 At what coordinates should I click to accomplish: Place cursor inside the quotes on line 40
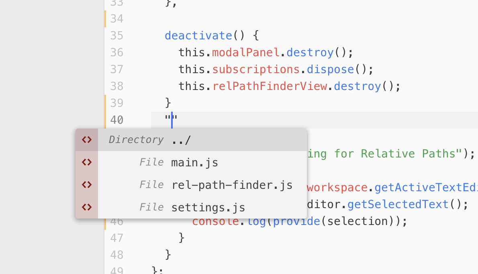[x=172, y=120]
